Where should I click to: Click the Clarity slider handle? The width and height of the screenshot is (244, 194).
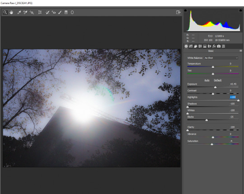188,130
